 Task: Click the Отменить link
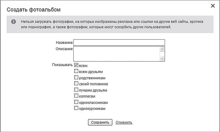pyautogui.click(x=124, y=122)
